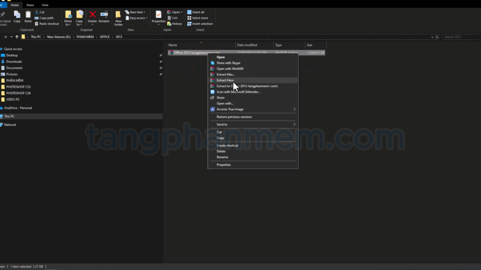Viewport: 481px width, 270px height.
Task: Click the Forward navigation arrow
Action: pos(5,37)
